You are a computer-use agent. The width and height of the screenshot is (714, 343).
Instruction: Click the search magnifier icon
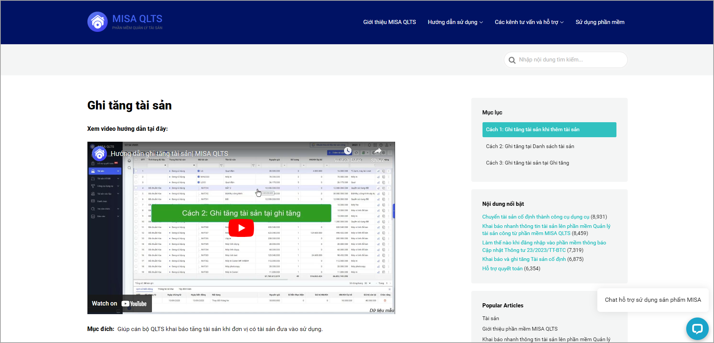click(512, 60)
